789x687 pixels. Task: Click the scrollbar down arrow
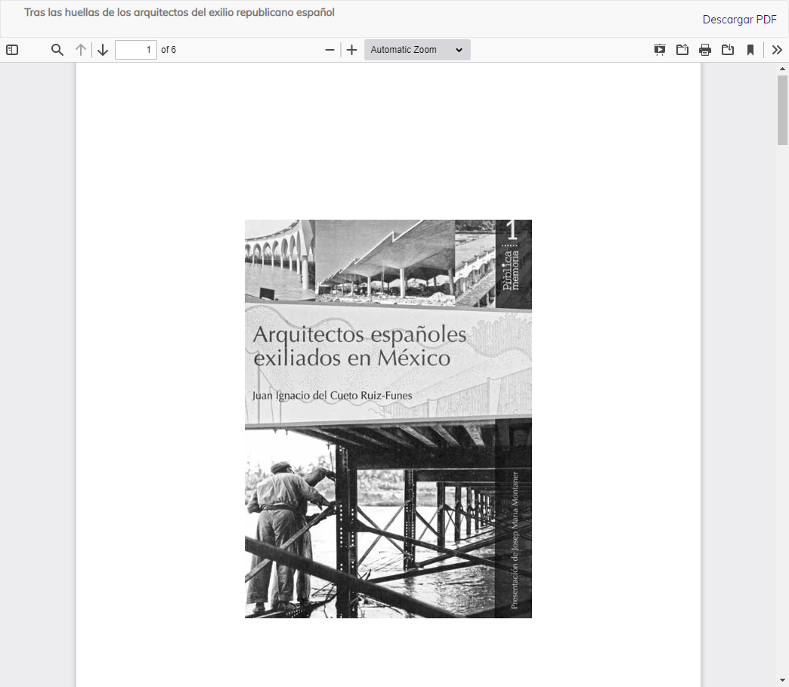(782, 681)
